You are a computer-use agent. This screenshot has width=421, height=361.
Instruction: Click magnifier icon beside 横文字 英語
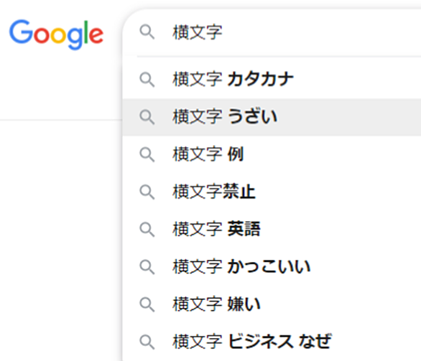click(x=147, y=230)
